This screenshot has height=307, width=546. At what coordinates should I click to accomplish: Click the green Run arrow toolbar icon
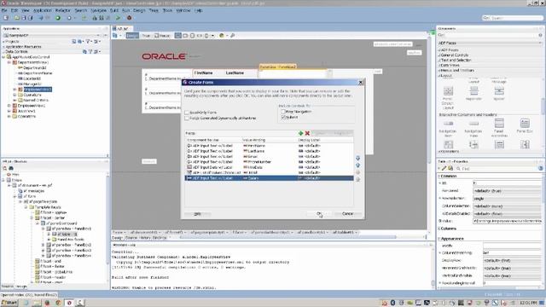[118, 18]
